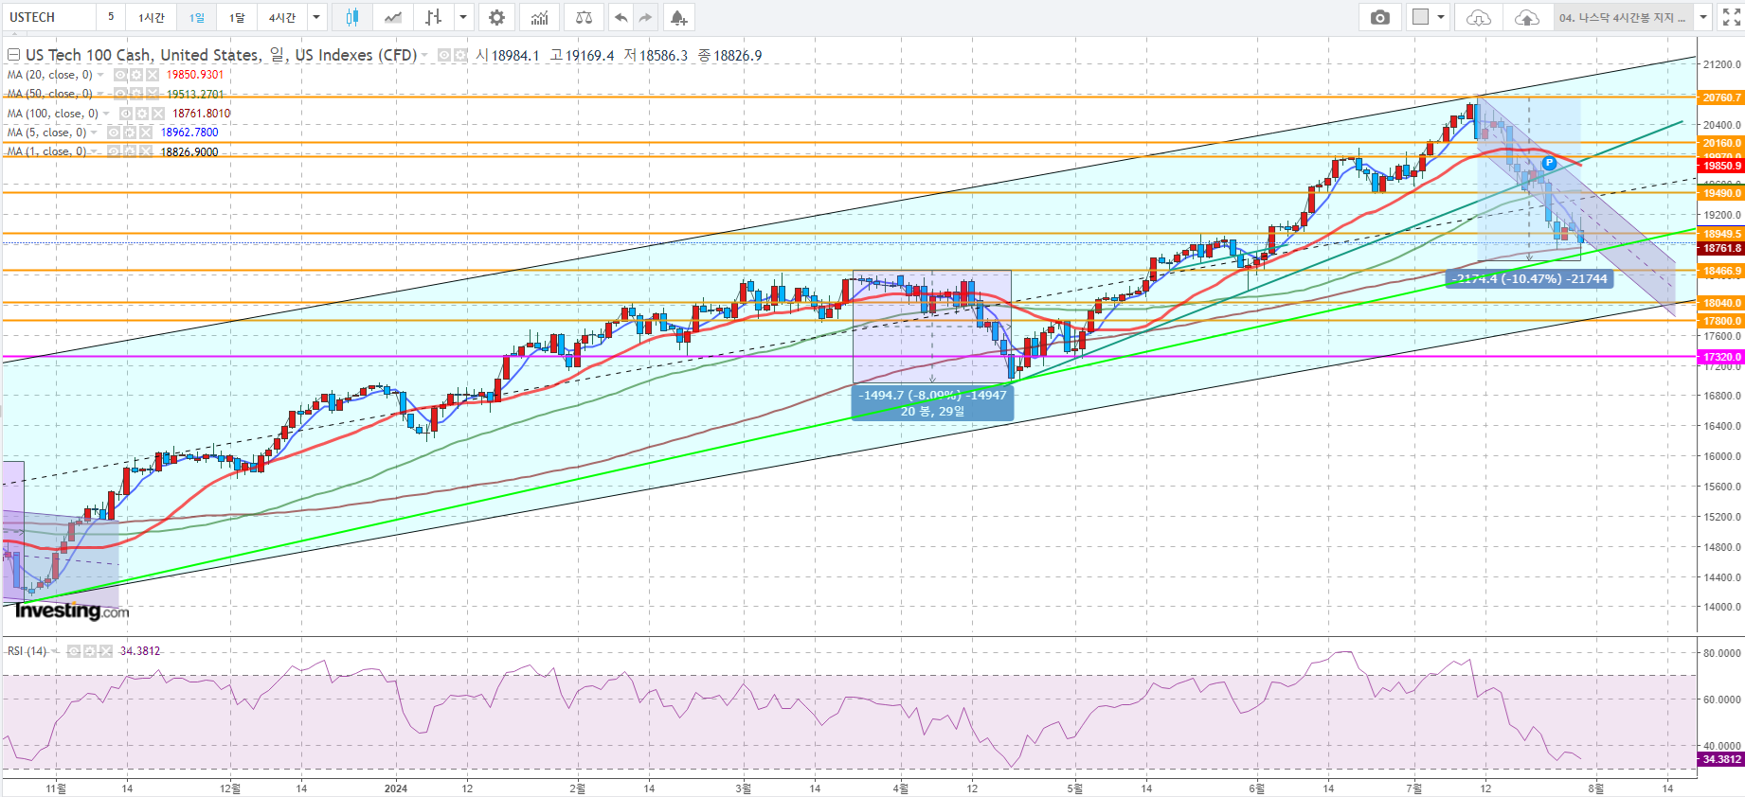Remove the RSI (14) indicator
This screenshot has height=797, width=1745.
(106, 651)
